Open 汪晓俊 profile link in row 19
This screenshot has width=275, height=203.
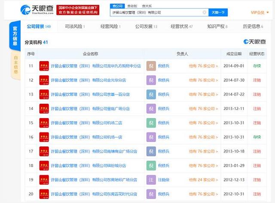click(163, 180)
